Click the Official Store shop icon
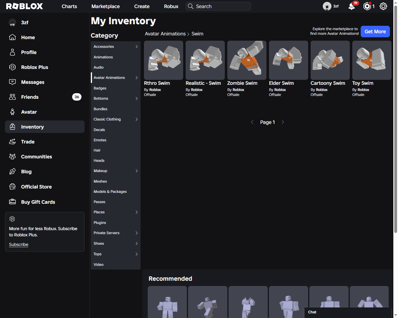 coord(12,187)
